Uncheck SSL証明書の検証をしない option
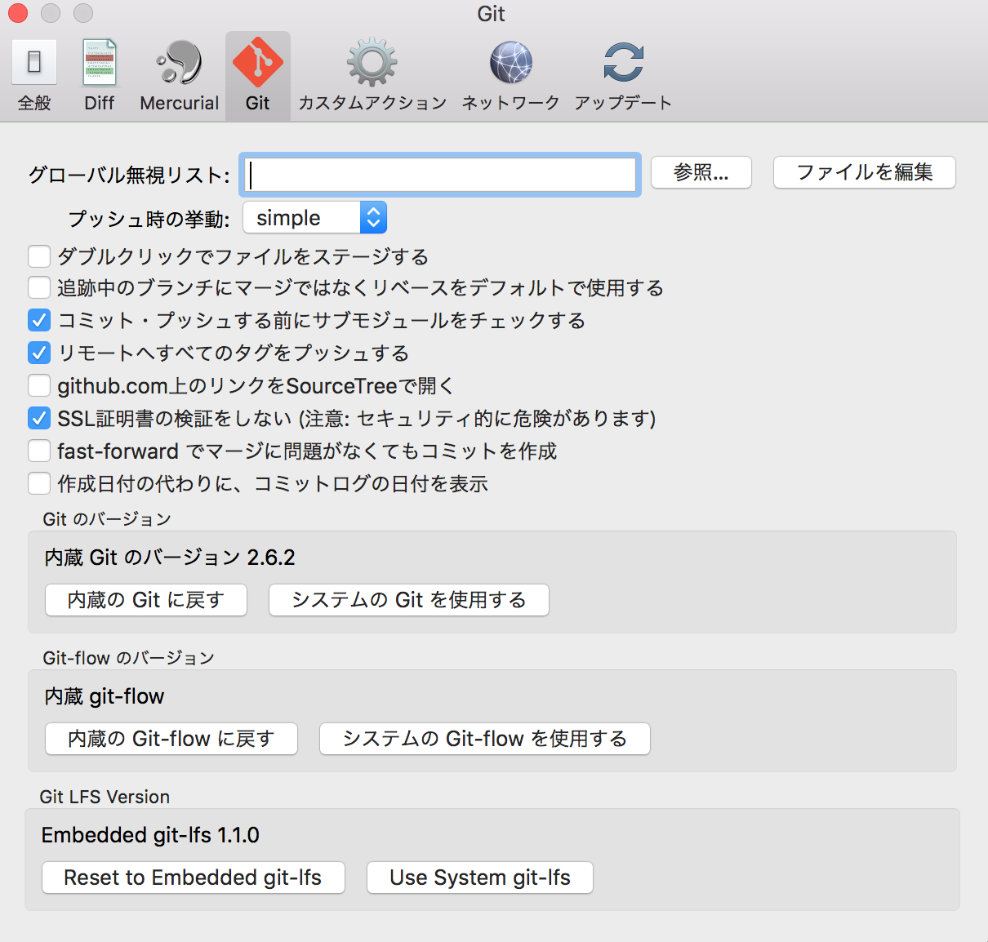 tap(39, 418)
